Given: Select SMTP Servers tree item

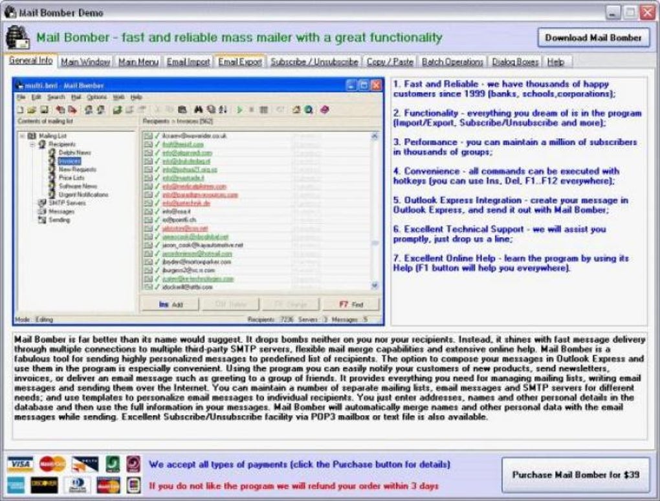Looking at the screenshot, I should tap(67, 203).
